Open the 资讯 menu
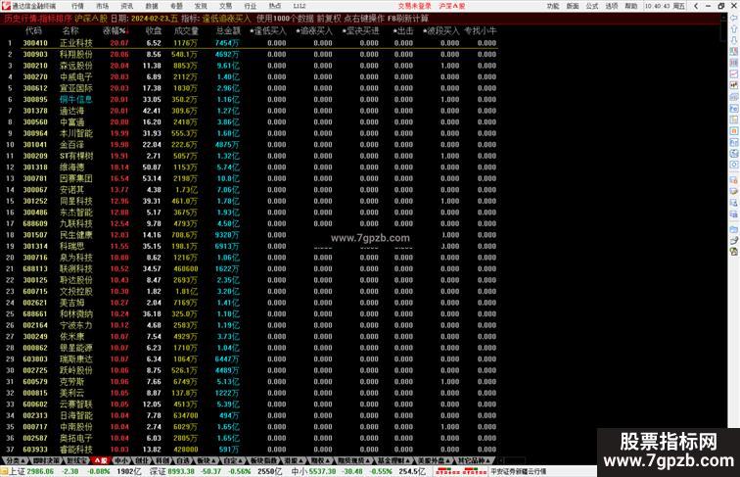Viewport: 740px width, 477px height. pyautogui.click(x=126, y=6)
